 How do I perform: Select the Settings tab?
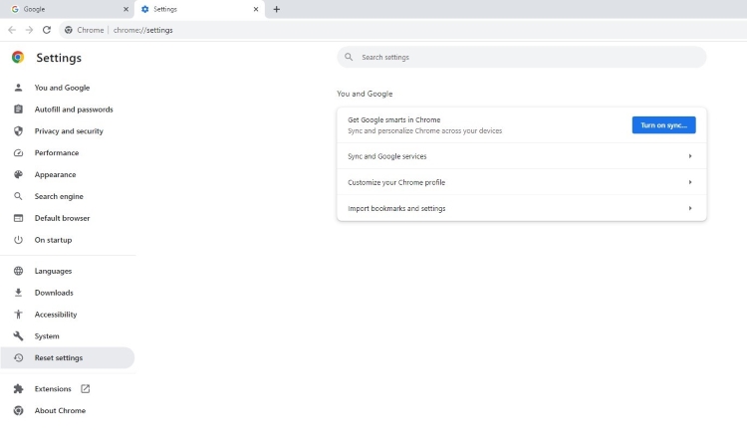click(199, 9)
